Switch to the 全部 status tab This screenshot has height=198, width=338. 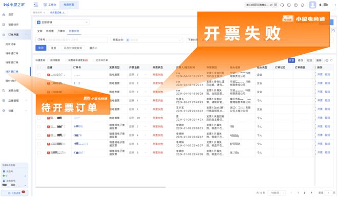click(40, 31)
